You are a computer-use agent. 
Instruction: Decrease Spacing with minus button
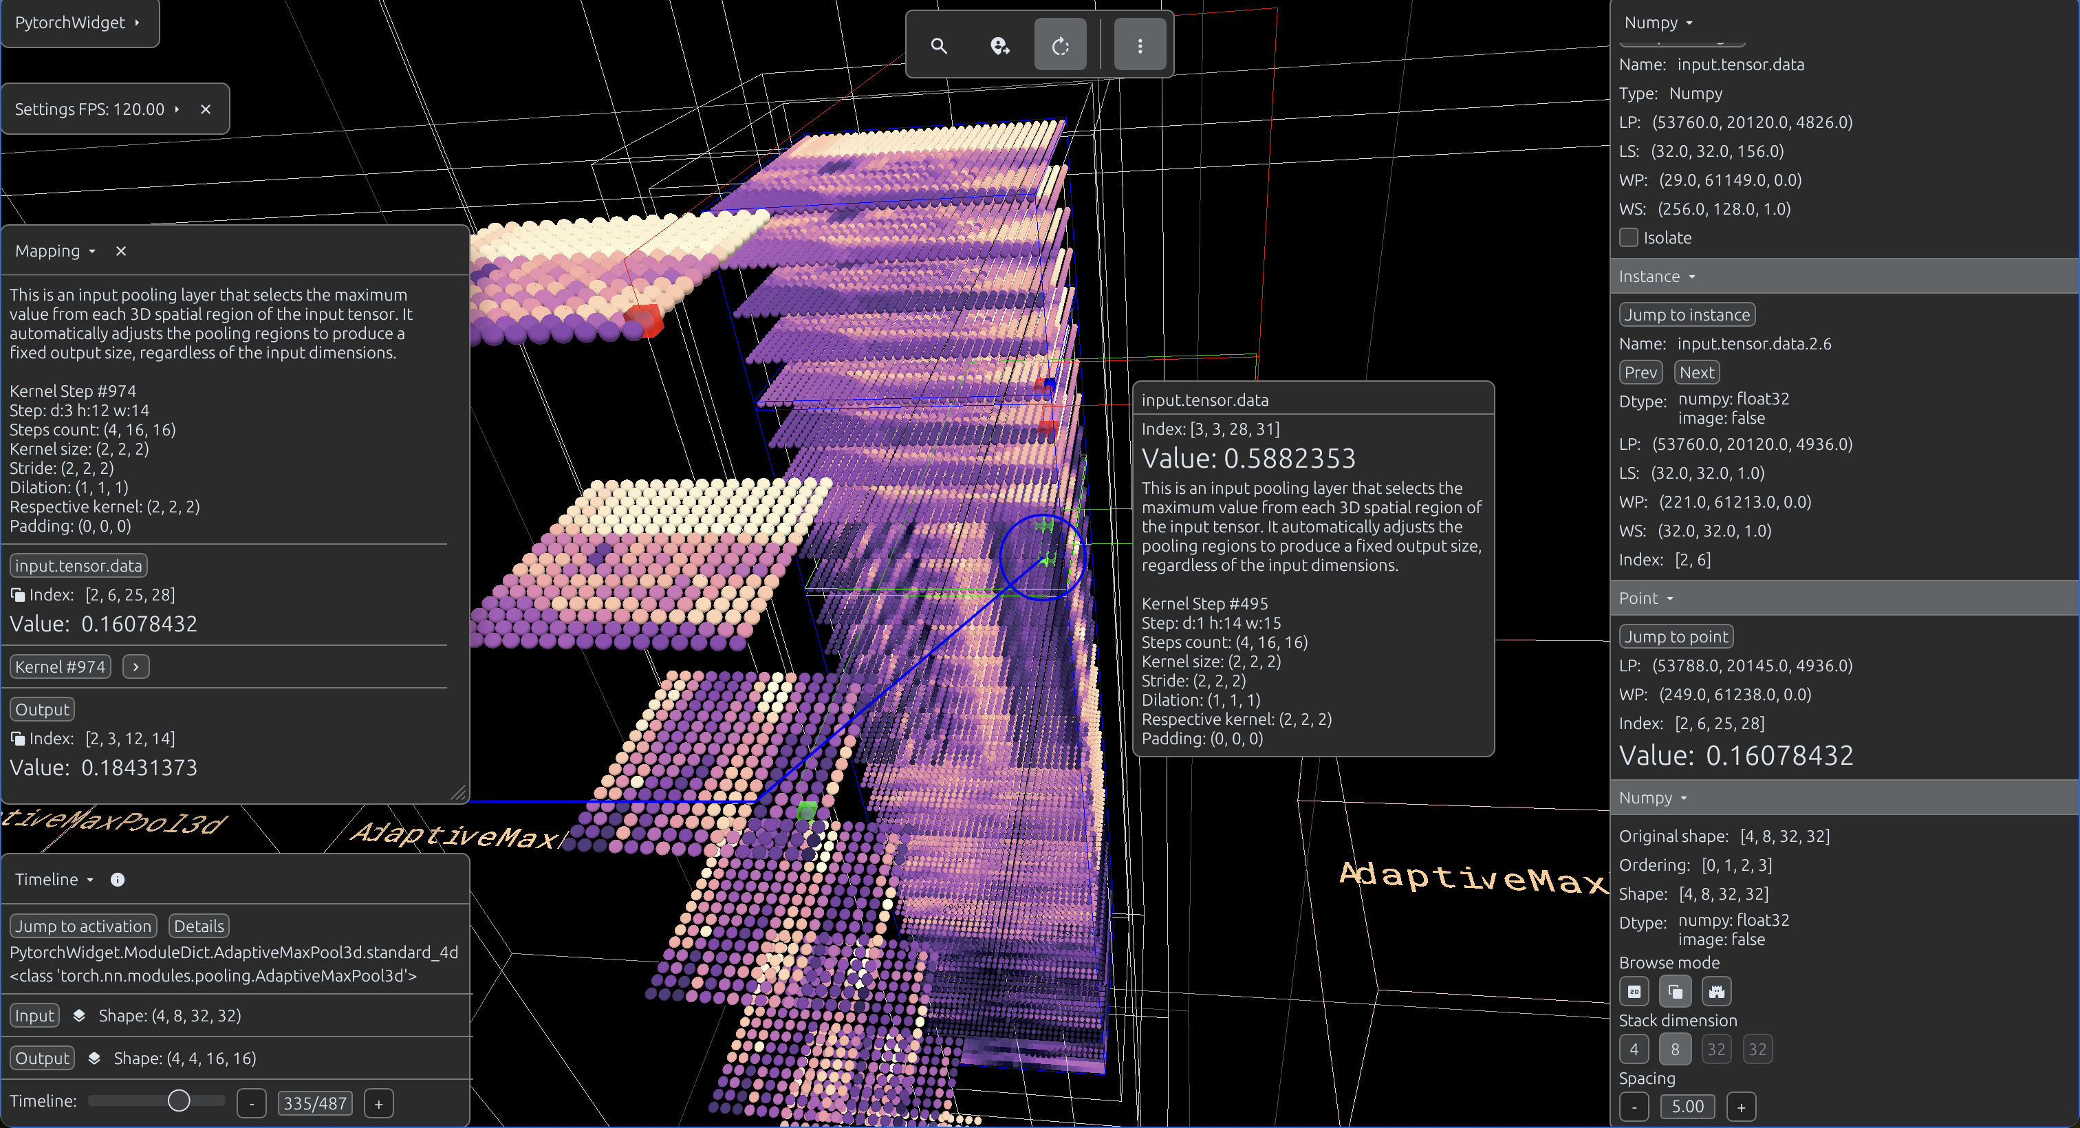pyautogui.click(x=1634, y=1106)
